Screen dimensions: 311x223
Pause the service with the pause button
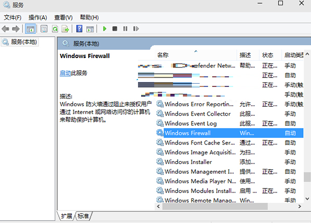[125, 29]
